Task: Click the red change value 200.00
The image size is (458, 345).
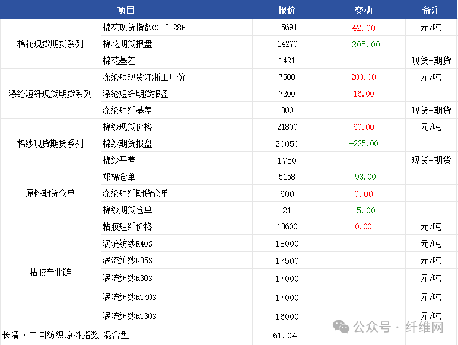Action: 364,77
